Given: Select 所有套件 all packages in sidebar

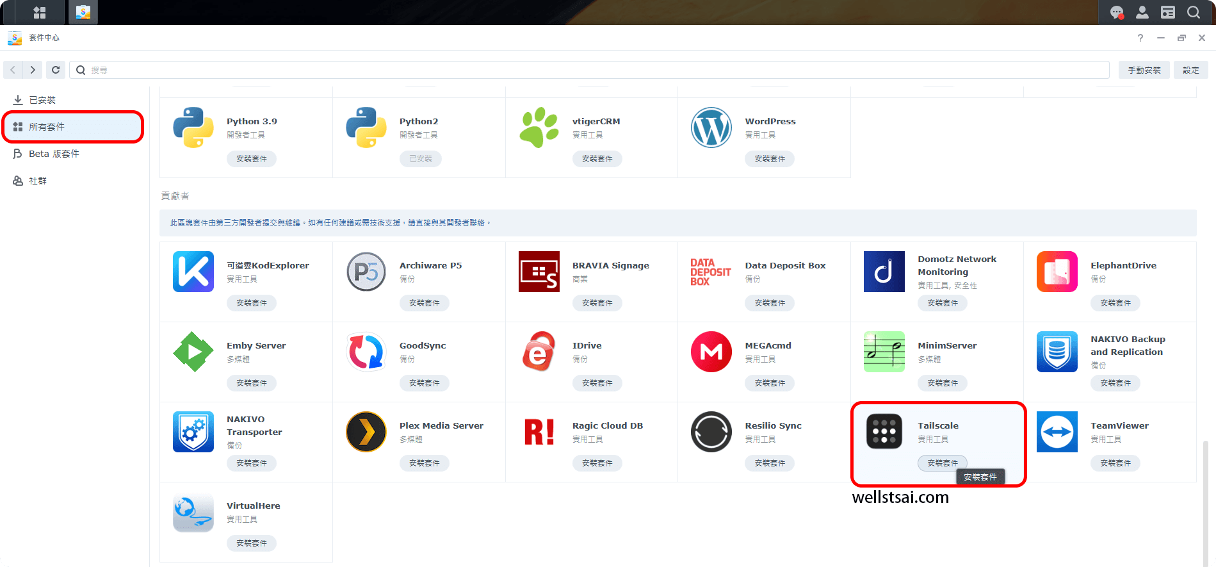Looking at the screenshot, I should click(x=73, y=127).
